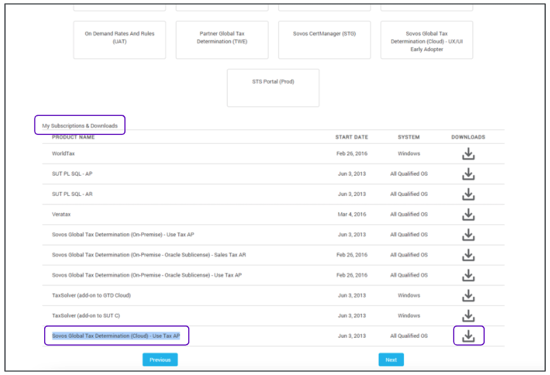The width and height of the screenshot is (550, 375).
Task: Download TaxSolver add-on to GTD Cloud
Action: pos(468,296)
